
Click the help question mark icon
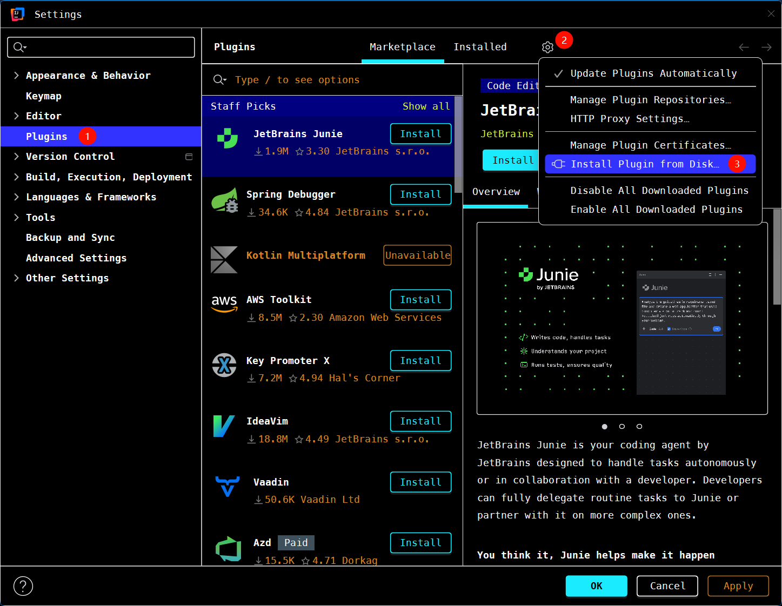23,586
